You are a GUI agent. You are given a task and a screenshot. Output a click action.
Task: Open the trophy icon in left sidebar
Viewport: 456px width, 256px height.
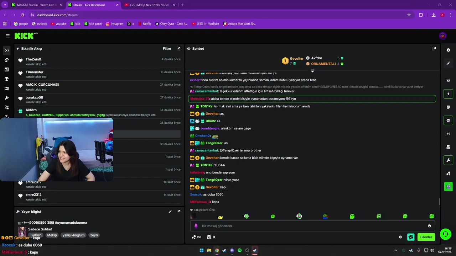[6, 79]
